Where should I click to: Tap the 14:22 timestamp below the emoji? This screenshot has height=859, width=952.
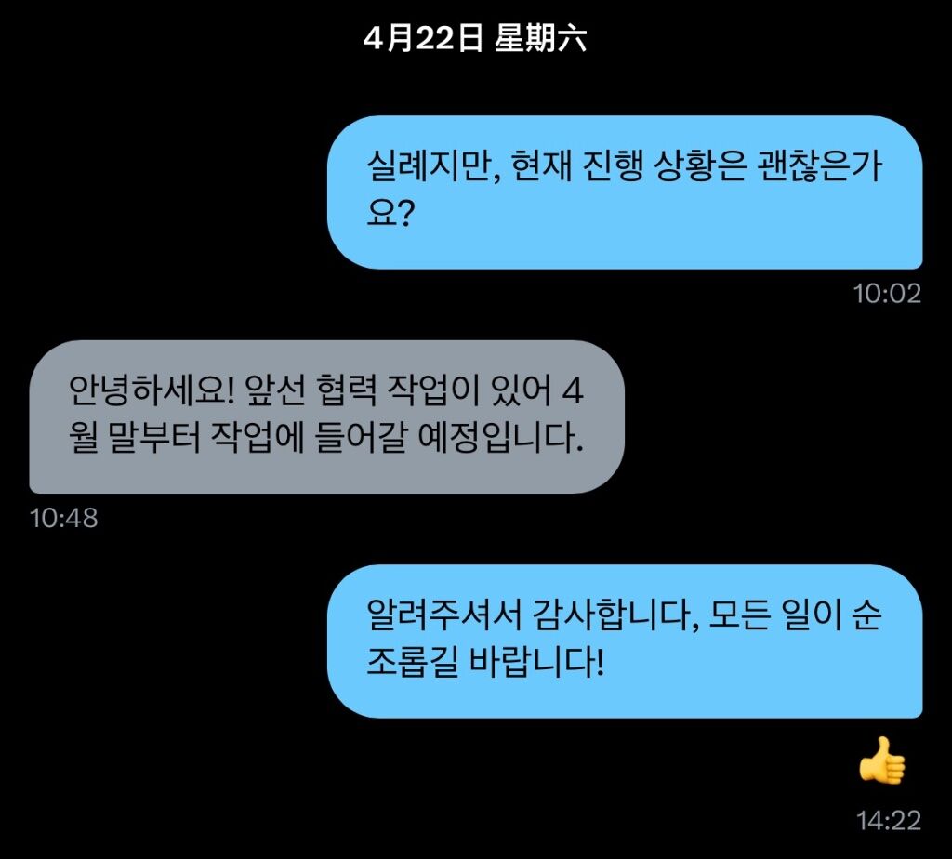pyautogui.click(x=888, y=821)
